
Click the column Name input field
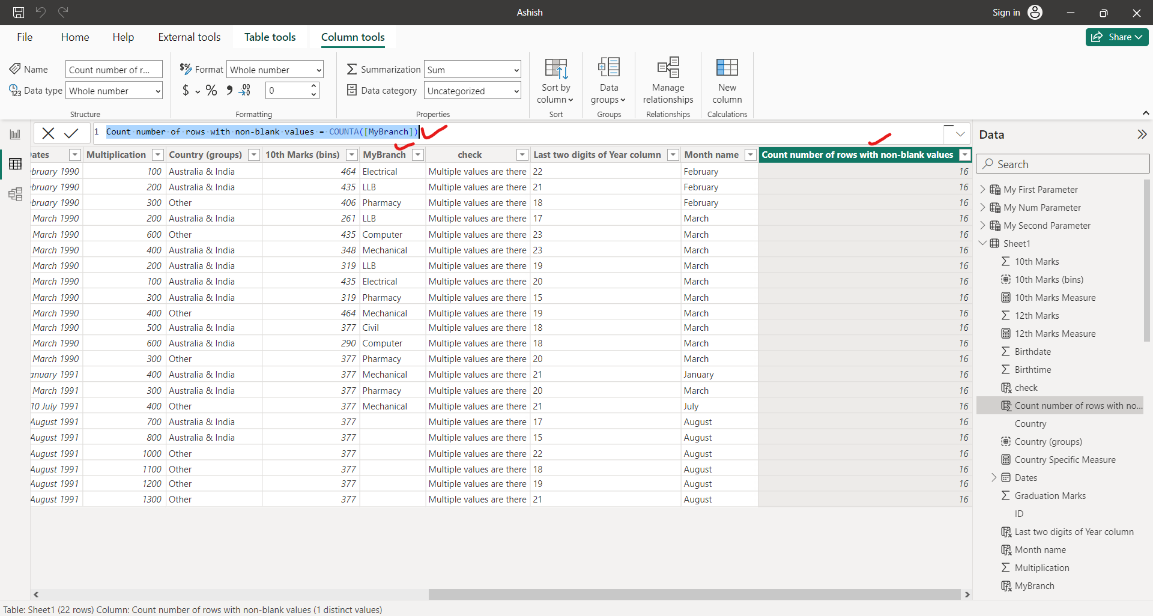(114, 70)
